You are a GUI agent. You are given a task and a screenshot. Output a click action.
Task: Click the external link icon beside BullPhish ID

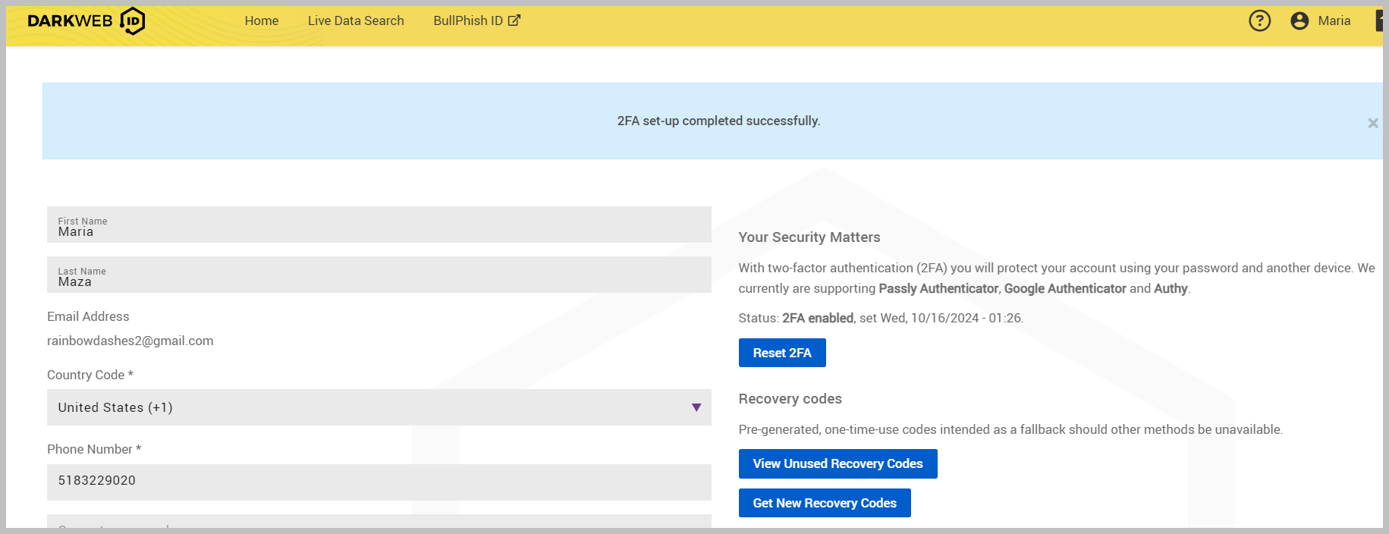click(x=514, y=20)
